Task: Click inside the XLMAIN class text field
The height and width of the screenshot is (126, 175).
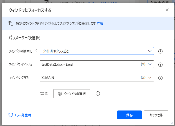Action: point(89,78)
